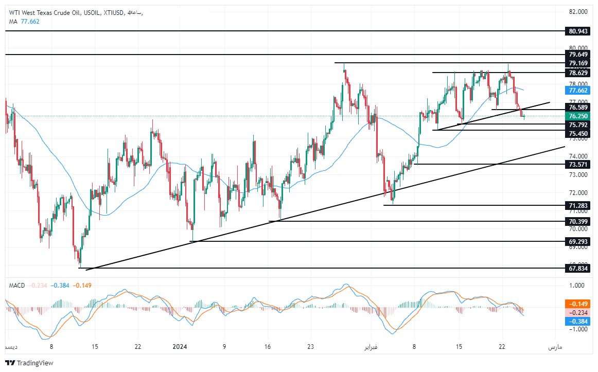Click the blue MA 77.662 axis label
The width and height of the screenshot is (598, 372).
[578, 91]
